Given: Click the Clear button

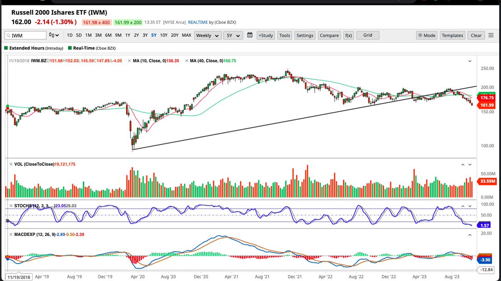Looking at the screenshot, I should 476,35.
